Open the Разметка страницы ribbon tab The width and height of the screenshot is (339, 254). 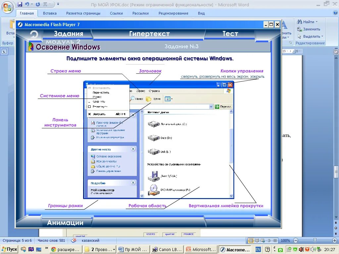[83, 13]
